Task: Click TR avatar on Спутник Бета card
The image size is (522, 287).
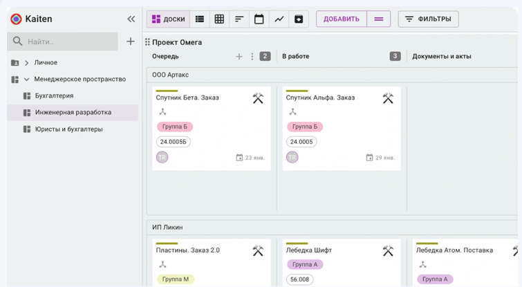Action: click(x=162, y=157)
